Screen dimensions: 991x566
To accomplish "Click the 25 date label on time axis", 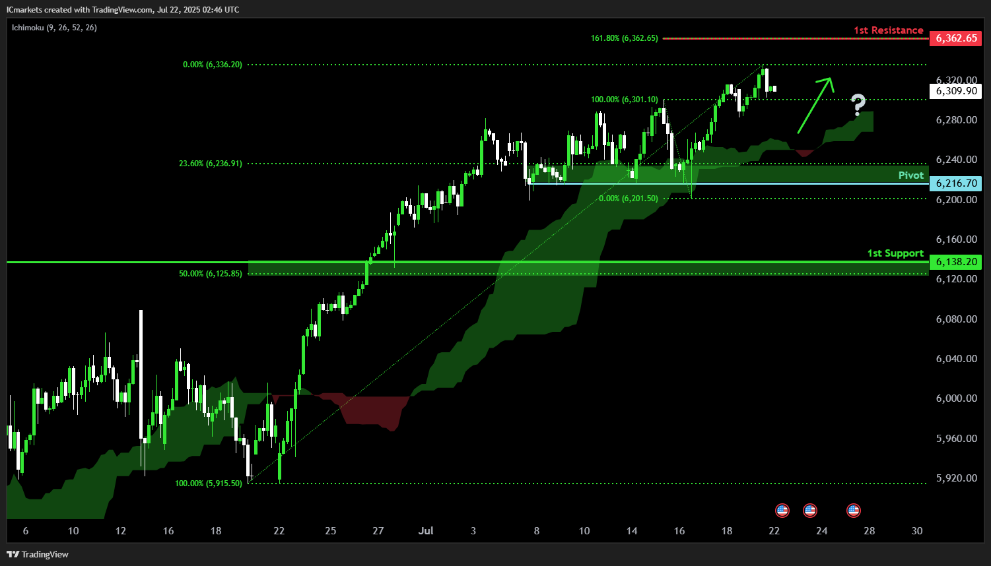I will click(331, 531).
